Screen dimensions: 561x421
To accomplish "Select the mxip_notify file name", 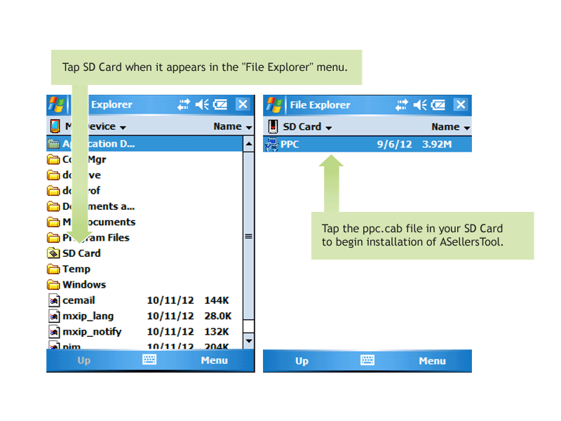I will [92, 332].
